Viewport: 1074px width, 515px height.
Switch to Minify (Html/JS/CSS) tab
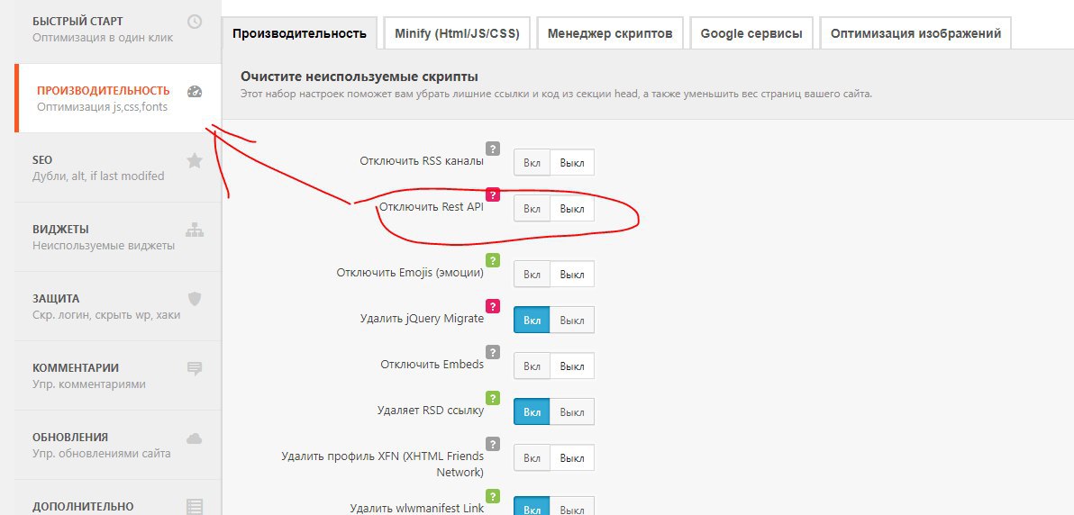[457, 33]
